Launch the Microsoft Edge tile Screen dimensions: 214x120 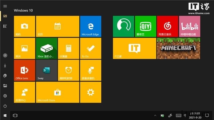91,26
